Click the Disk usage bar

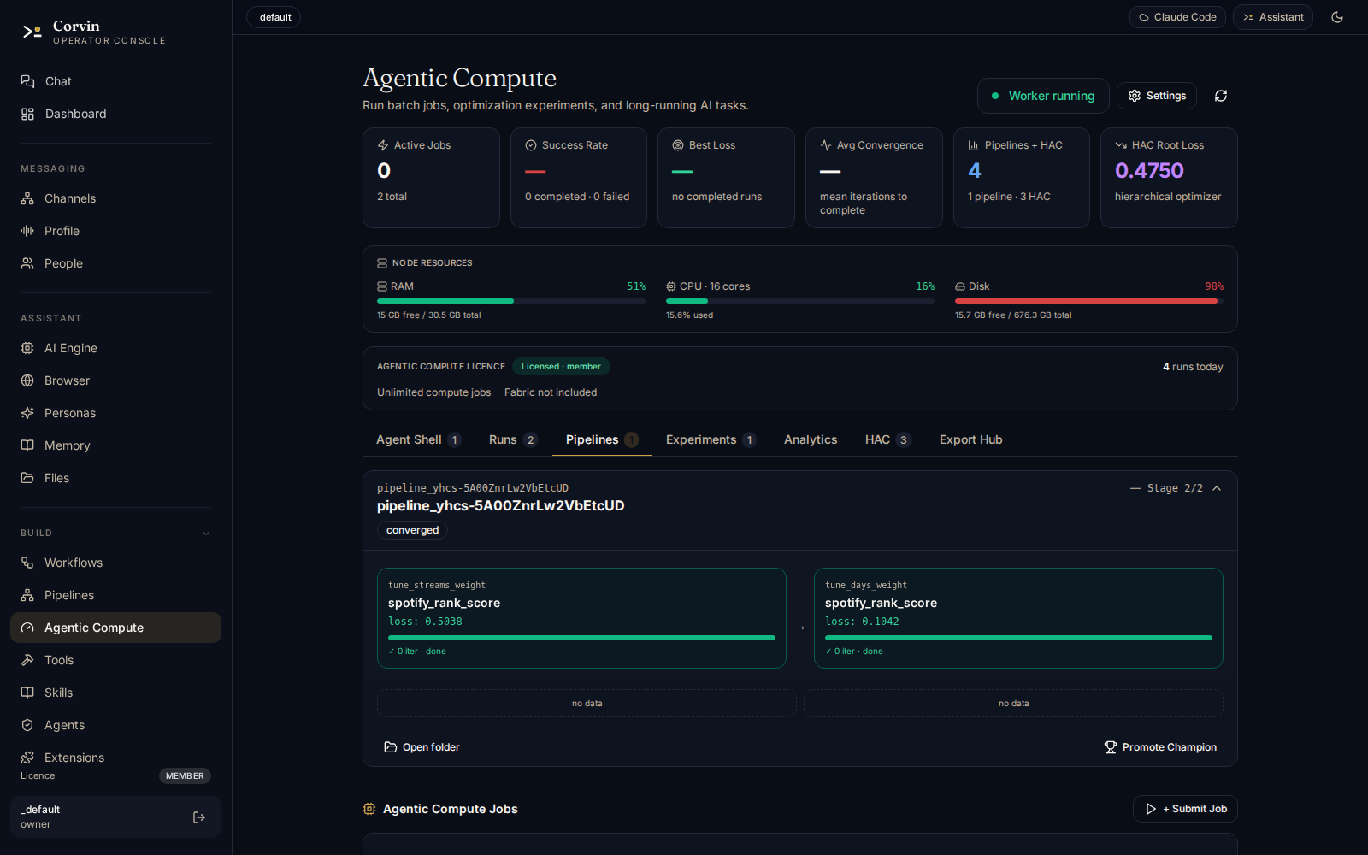[1089, 301]
